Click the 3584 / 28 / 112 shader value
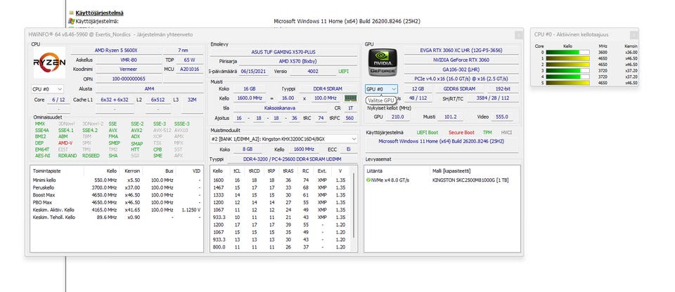The height and width of the screenshot is (292, 675). [494, 98]
